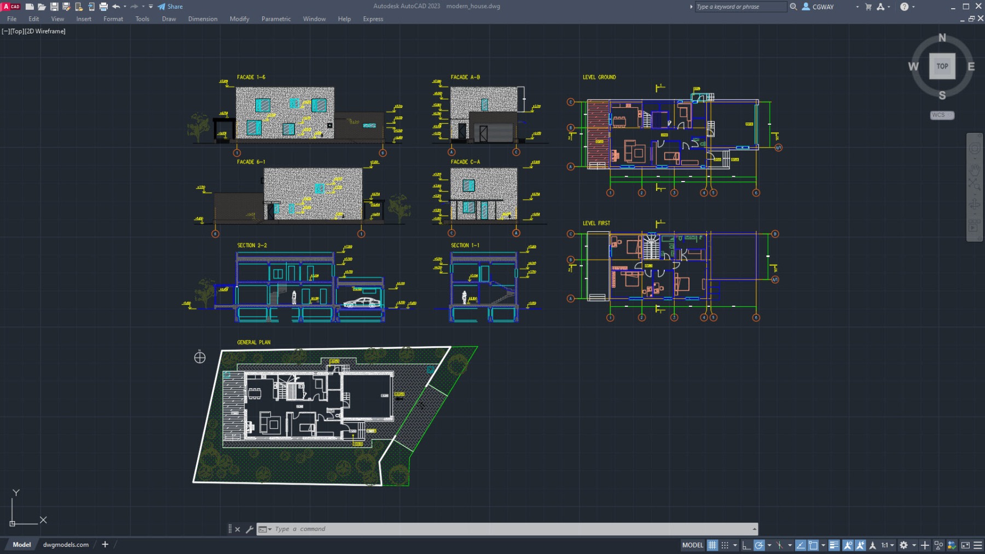This screenshot has height=554, width=985.
Task: Click the Save icon in quick access toolbar
Action: click(x=54, y=7)
